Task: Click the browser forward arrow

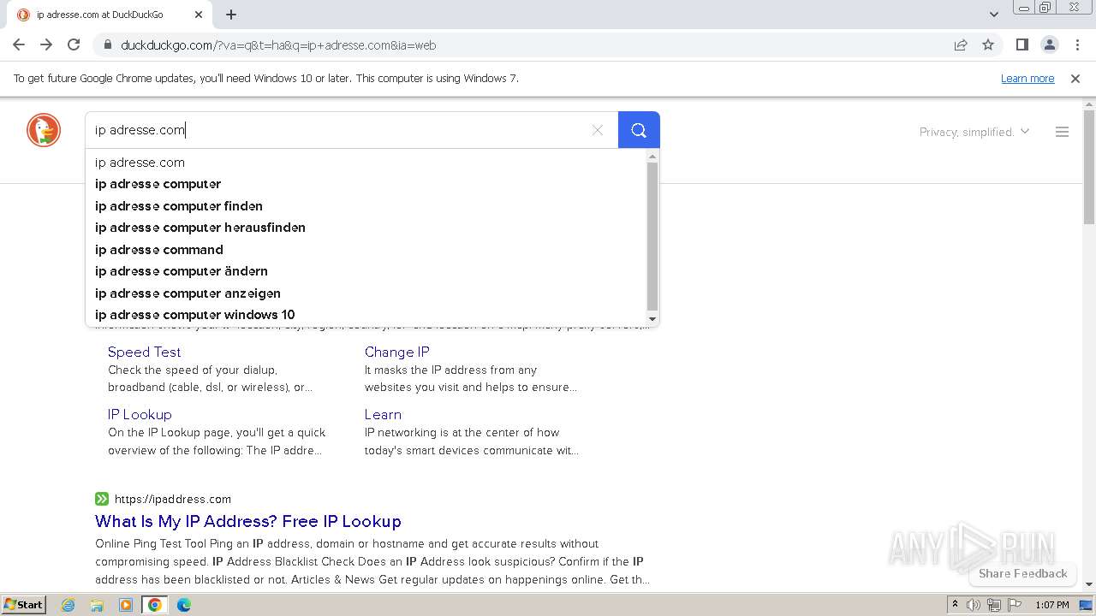Action: tap(46, 45)
